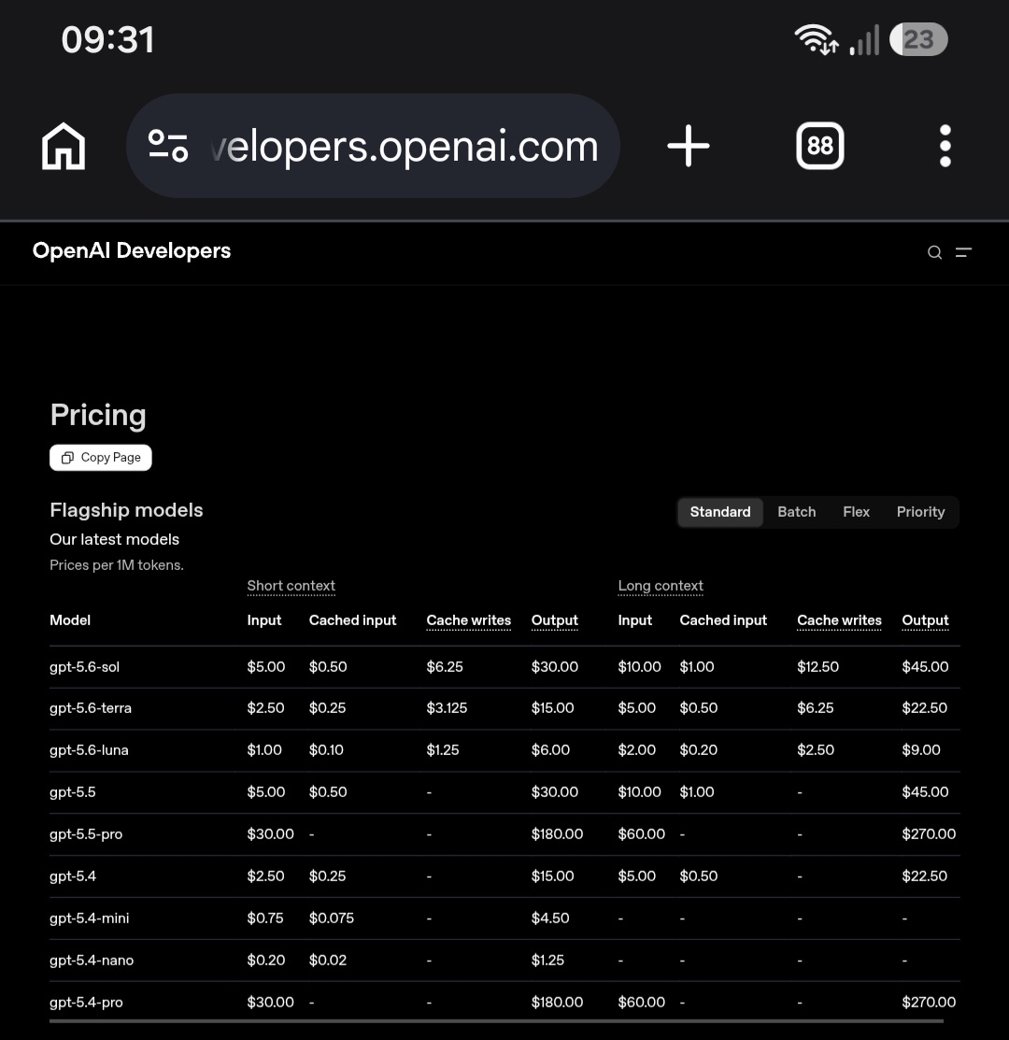This screenshot has width=1009, height=1040.
Task: Open site settings icon in address bar
Action: (168, 146)
